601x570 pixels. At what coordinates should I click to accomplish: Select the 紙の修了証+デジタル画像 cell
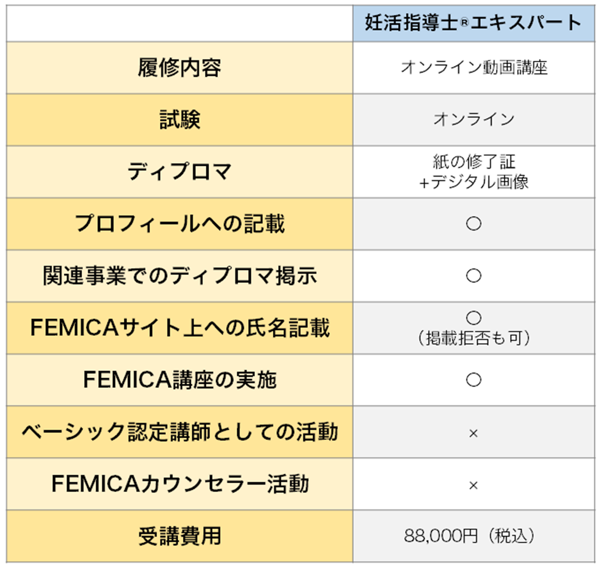coord(473,172)
